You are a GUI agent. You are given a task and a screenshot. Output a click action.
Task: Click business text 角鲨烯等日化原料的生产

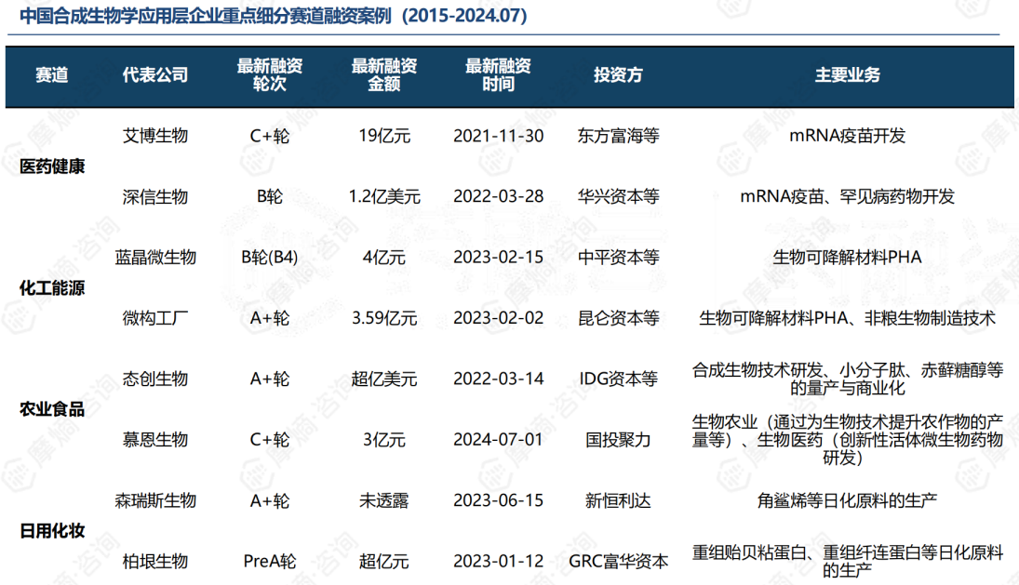(848, 500)
